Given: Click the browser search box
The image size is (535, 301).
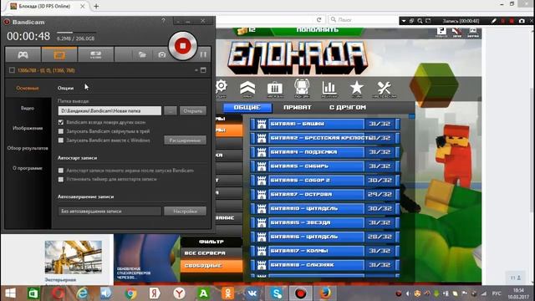Looking at the screenshot, I should click(x=363, y=20).
